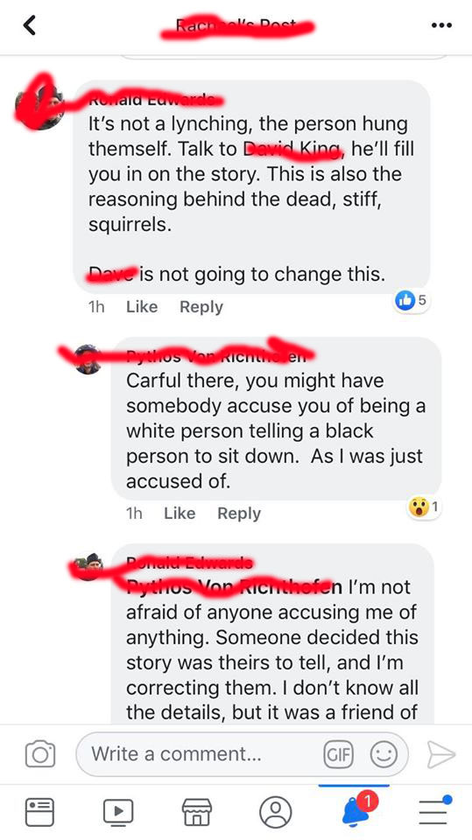Open the GIF picker in the comment box
Screen dimensions: 472x840
(x=338, y=754)
